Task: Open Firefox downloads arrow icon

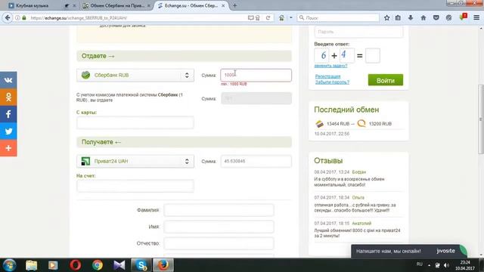Action: pyautogui.click(x=411, y=18)
